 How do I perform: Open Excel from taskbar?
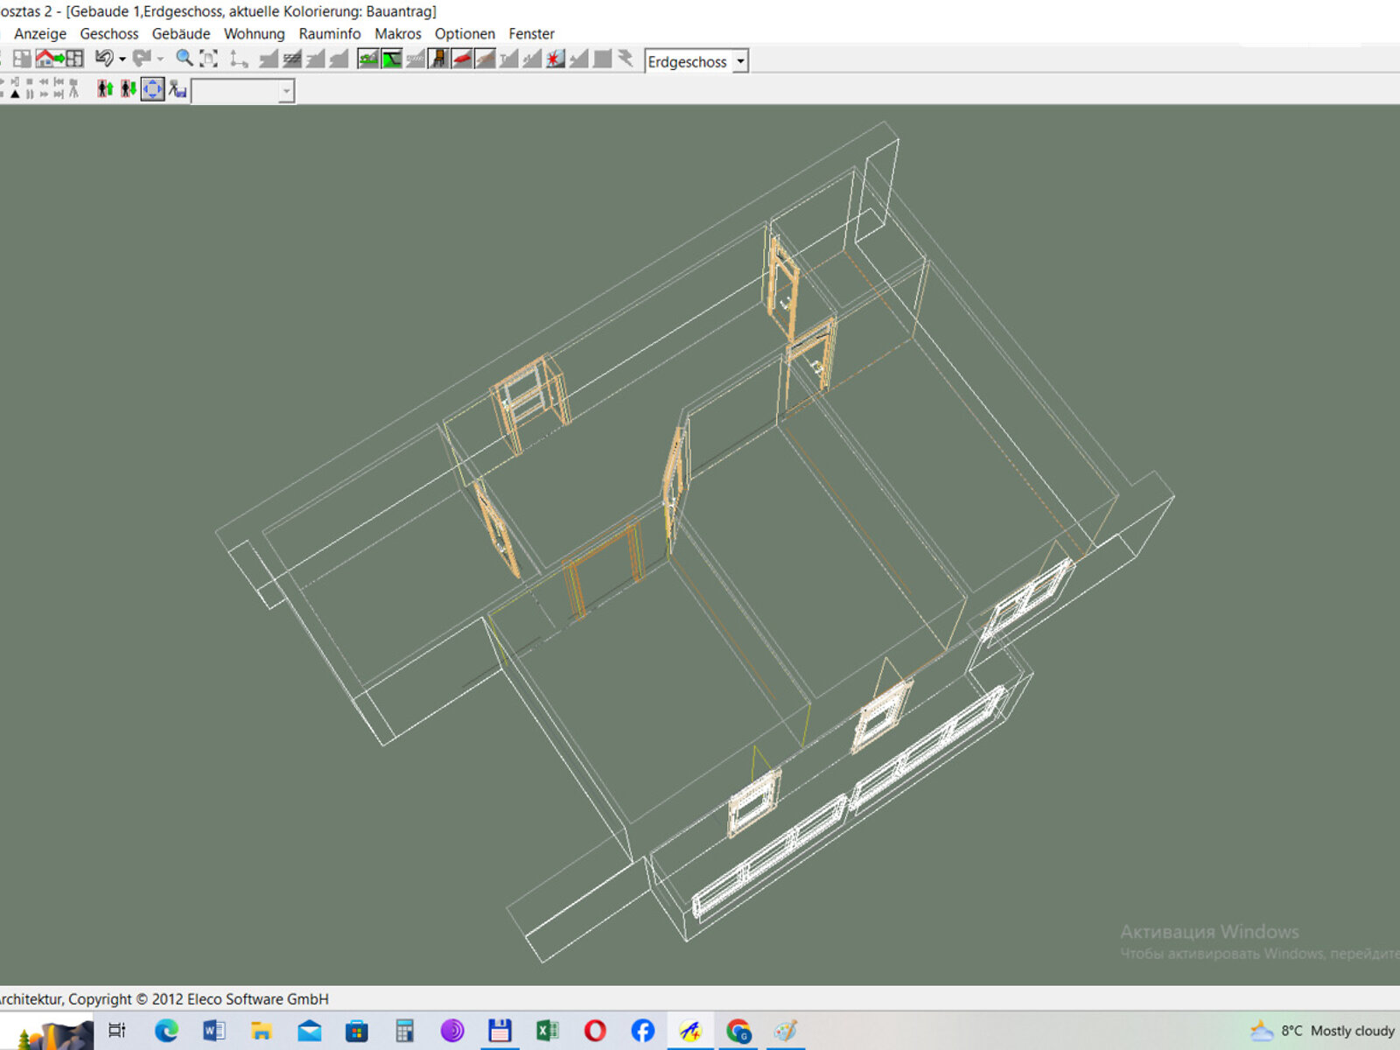coord(548,1031)
